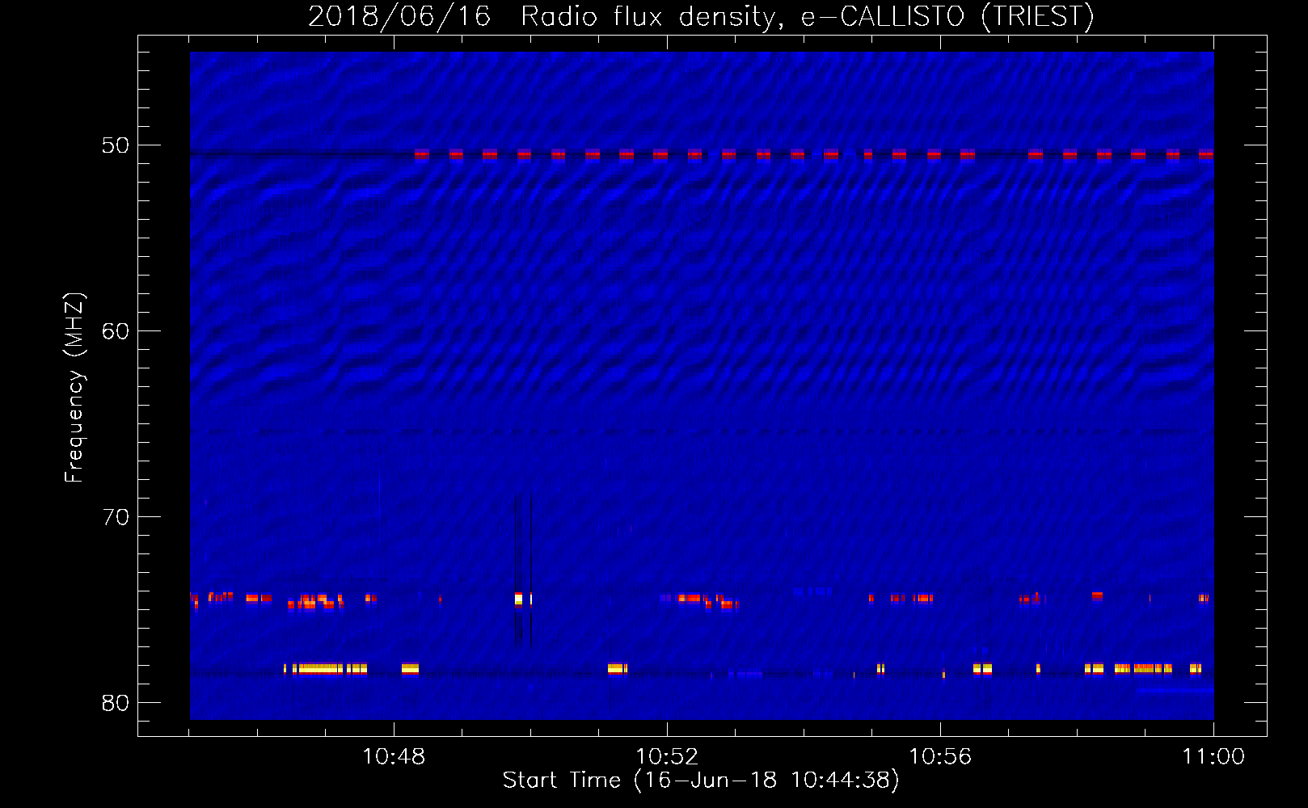Click the time axis label '10:52'
Image resolution: width=1308 pixels, height=808 pixels.
point(667,756)
